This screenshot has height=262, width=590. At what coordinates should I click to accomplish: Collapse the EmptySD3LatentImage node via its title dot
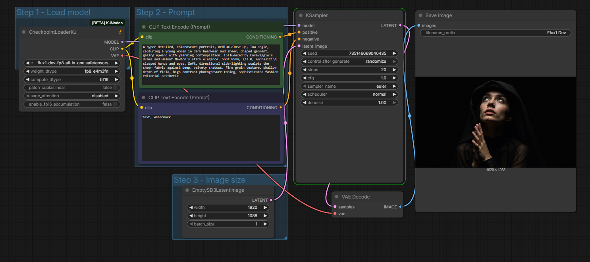pyautogui.click(x=188, y=190)
